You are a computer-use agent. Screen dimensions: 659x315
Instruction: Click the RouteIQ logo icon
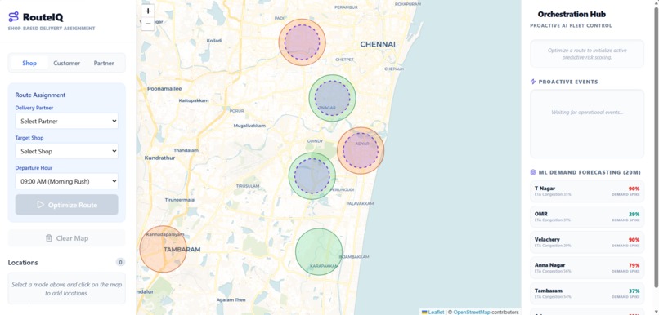(13, 17)
